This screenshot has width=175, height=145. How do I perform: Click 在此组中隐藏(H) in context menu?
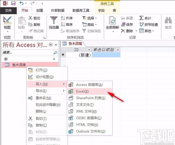[x=47, y=105]
